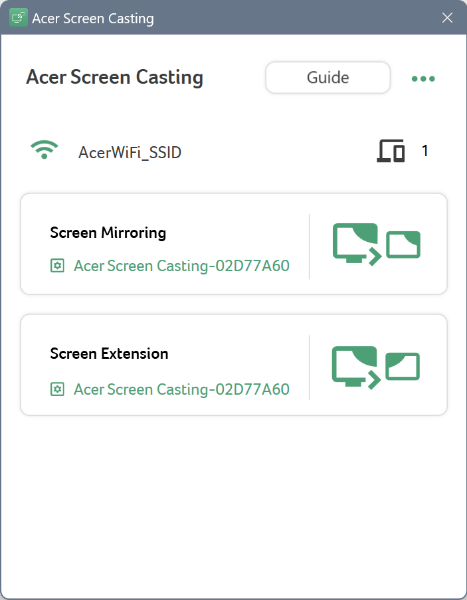Select device link under Screen Mirroring

(x=181, y=266)
